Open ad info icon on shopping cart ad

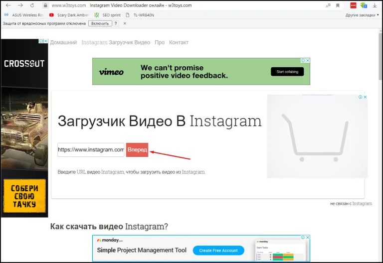click(x=360, y=97)
